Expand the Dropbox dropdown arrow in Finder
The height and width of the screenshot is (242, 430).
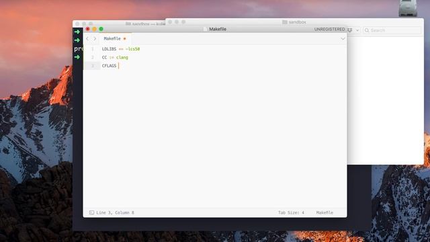(x=357, y=30)
